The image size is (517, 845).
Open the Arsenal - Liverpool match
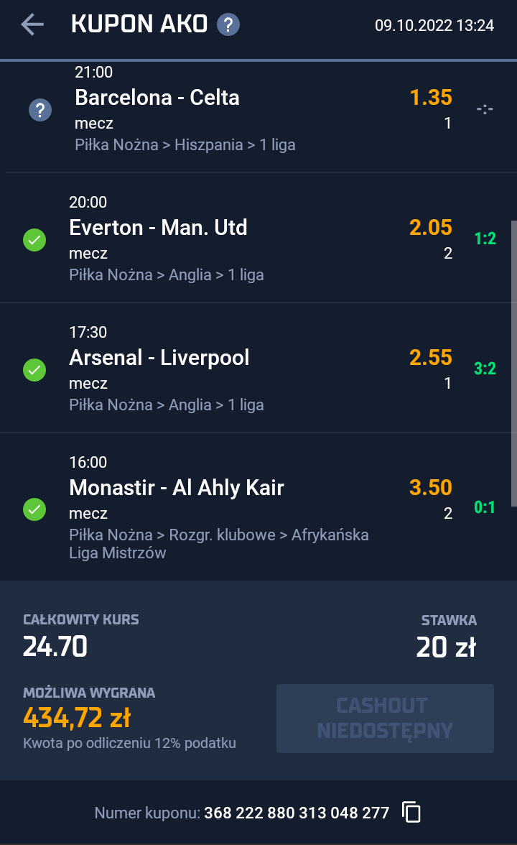(x=159, y=358)
